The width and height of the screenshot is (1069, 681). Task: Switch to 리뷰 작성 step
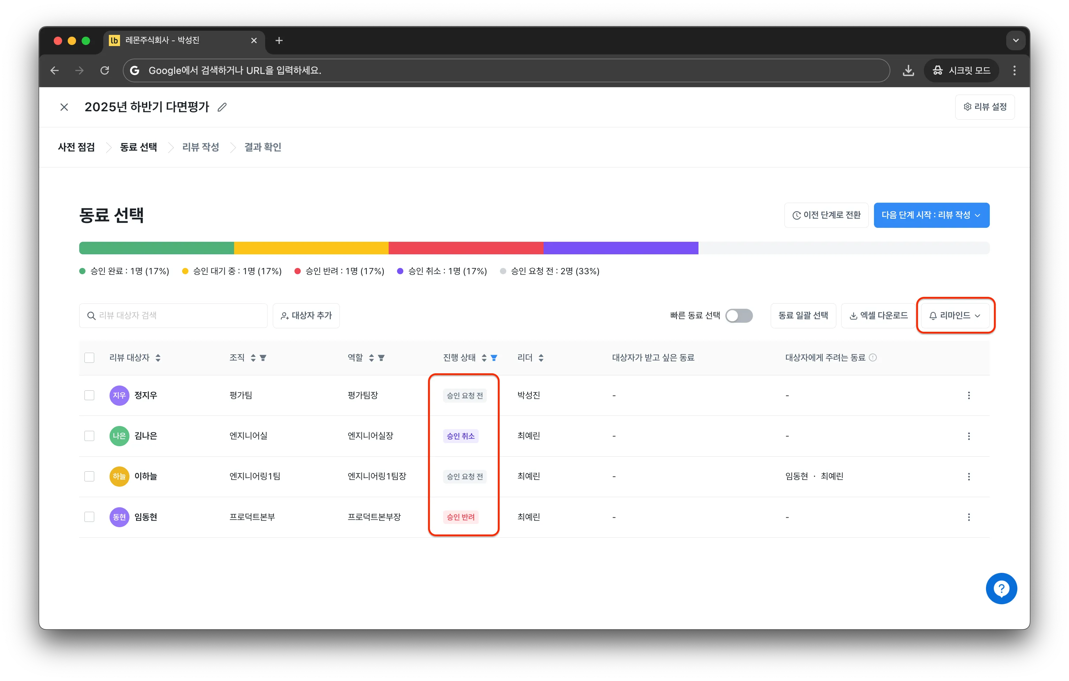tap(201, 147)
